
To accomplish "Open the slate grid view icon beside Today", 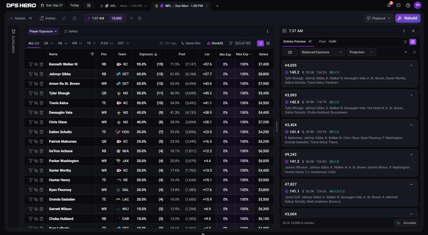I will pos(89,5).
